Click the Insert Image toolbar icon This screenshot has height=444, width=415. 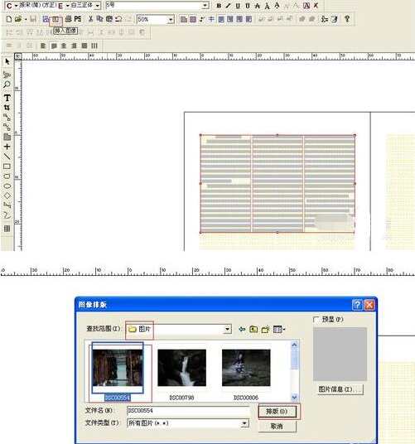(x=55, y=19)
